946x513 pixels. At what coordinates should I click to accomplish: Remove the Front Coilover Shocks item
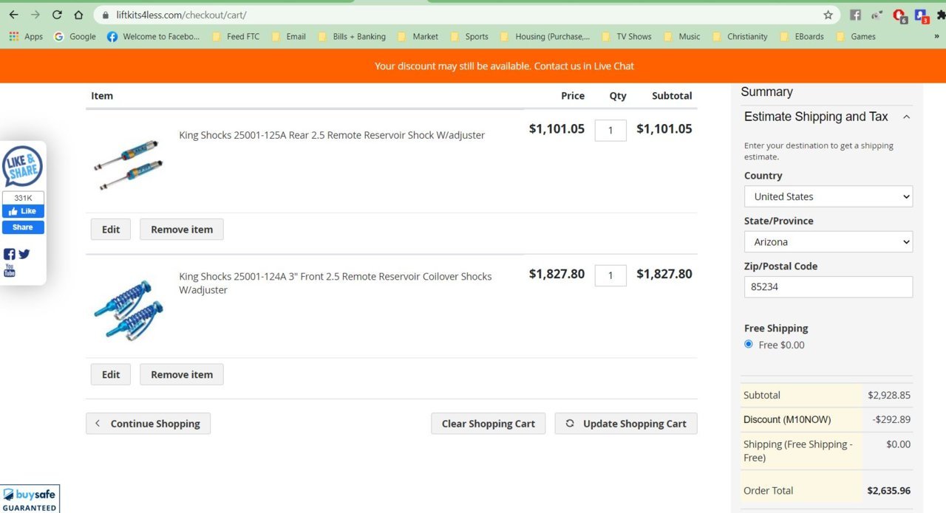click(182, 374)
